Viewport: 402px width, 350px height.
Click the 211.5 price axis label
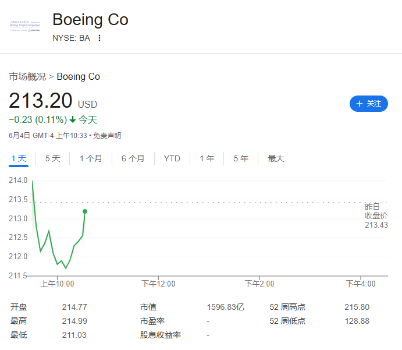[18, 276]
